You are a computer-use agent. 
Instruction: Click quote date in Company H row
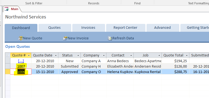45,66
